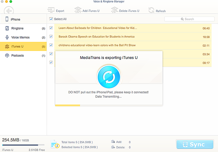Click the Voice Memos microphone icon
The image size is (218, 152).
click(7, 37)
